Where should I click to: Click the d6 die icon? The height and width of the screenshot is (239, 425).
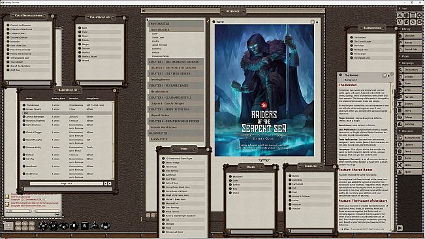tap(85, 225)
